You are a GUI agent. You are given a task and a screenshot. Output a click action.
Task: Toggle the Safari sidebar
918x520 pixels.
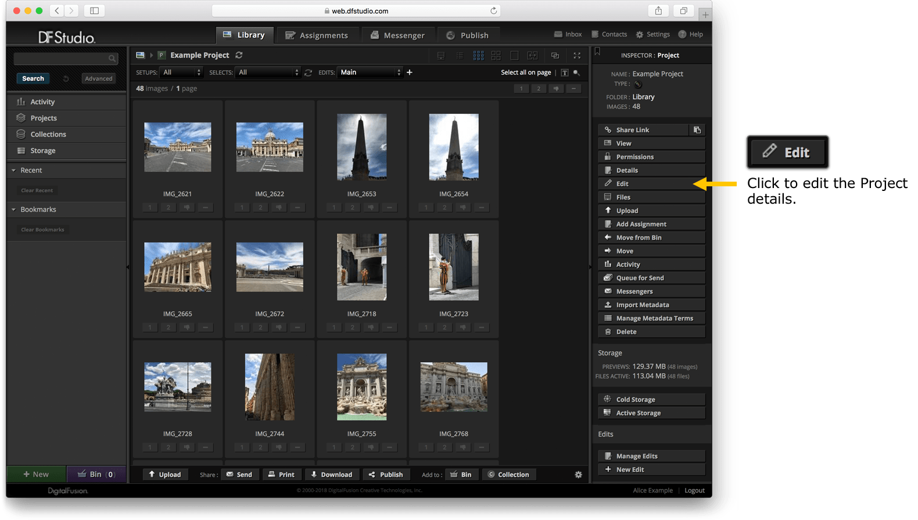coord(94,10)
